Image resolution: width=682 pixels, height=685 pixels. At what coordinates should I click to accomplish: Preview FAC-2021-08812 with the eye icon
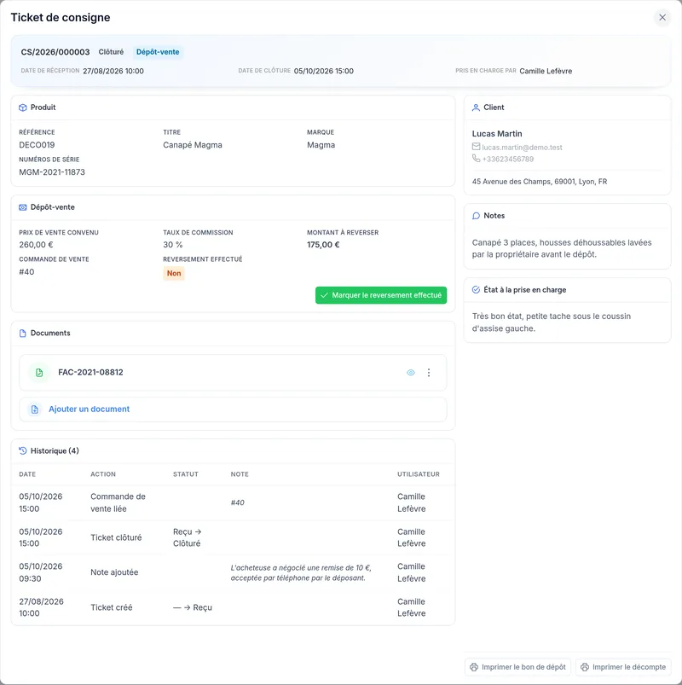tap(410, 373)
